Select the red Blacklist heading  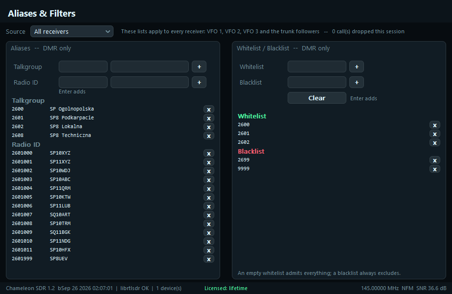pyautogui.click(x=251, y=151)
